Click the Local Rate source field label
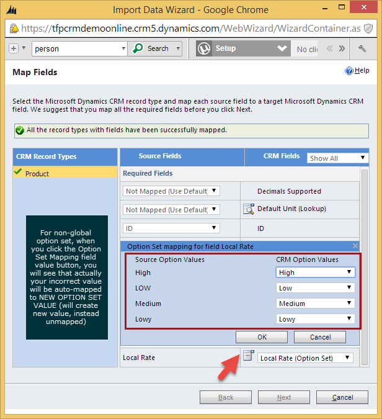 coord(139,358)
